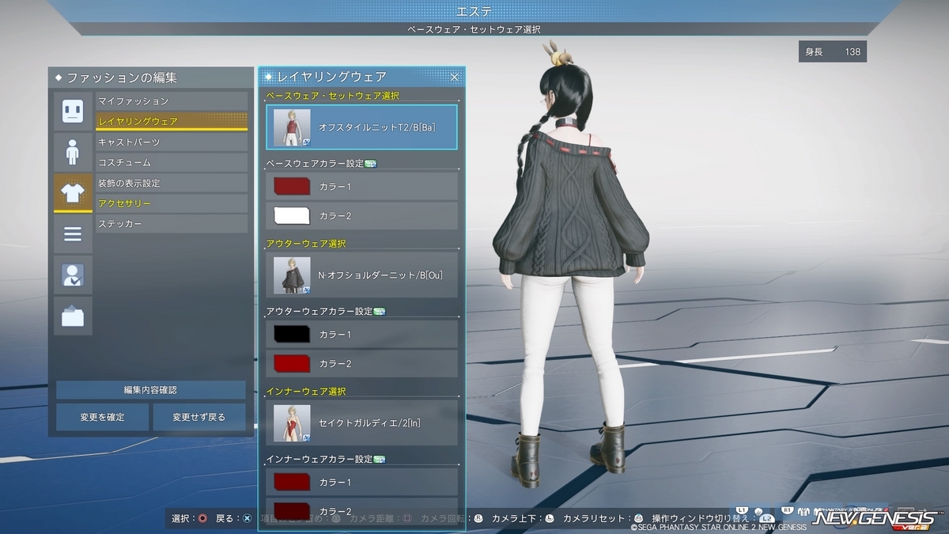Click the カメラ上下 stick icon

pos(550,519)
